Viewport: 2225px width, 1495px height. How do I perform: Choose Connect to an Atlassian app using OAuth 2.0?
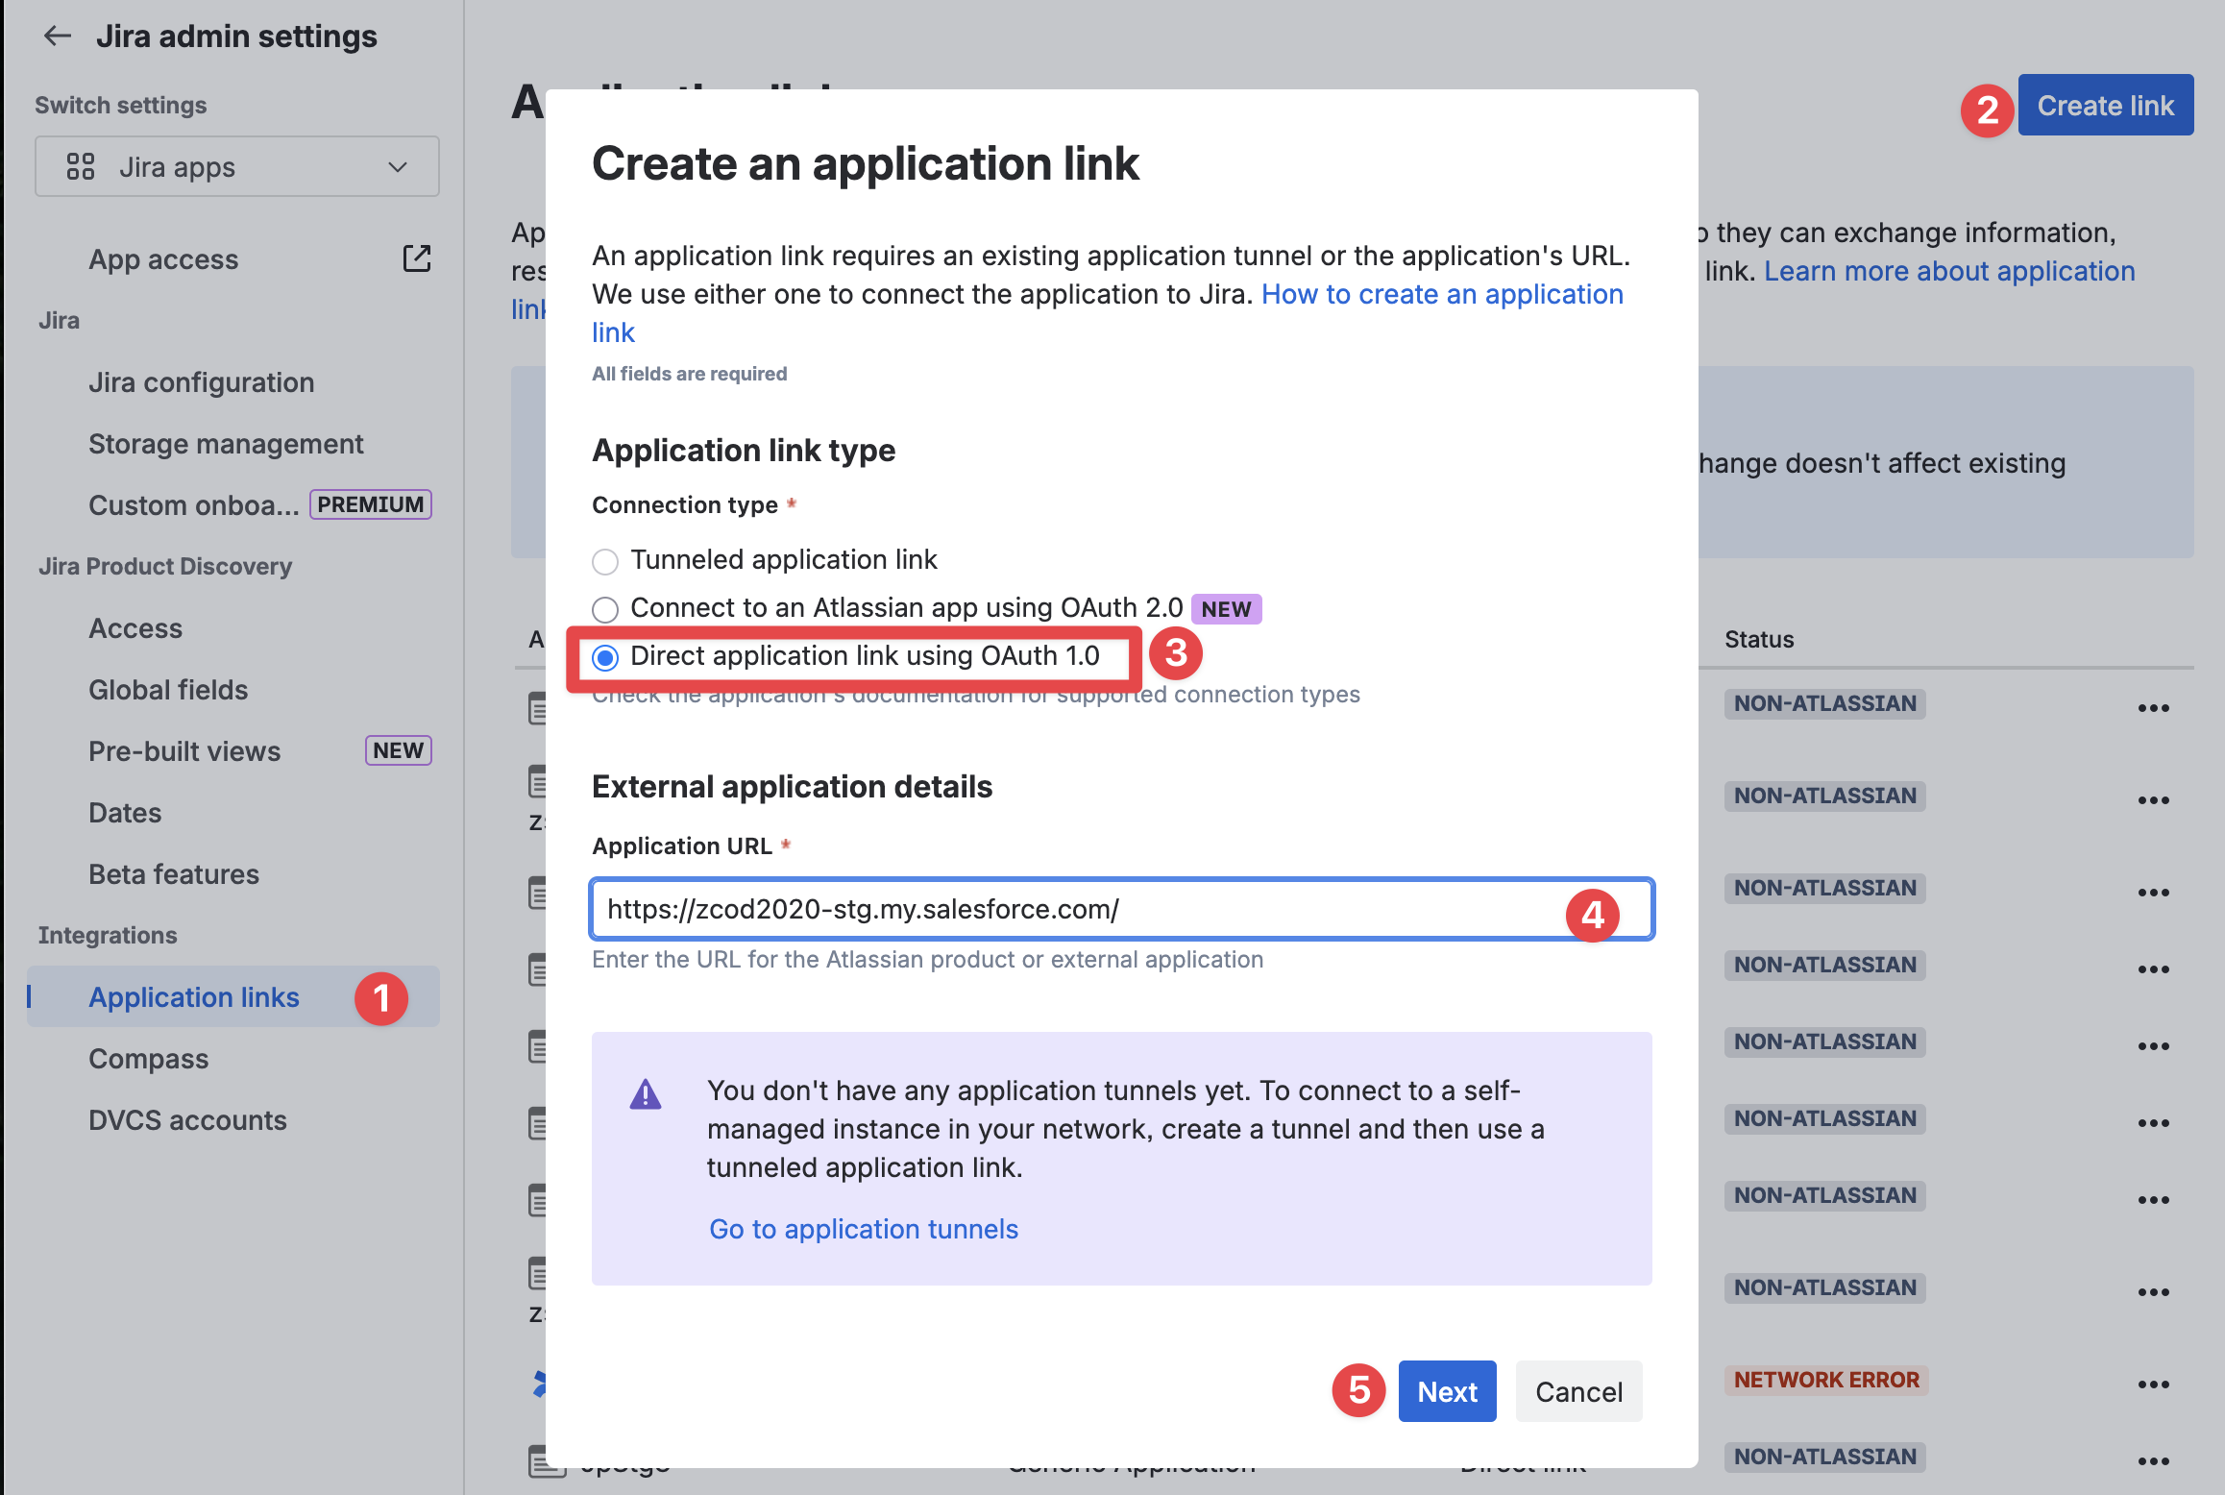click(605, 609)
